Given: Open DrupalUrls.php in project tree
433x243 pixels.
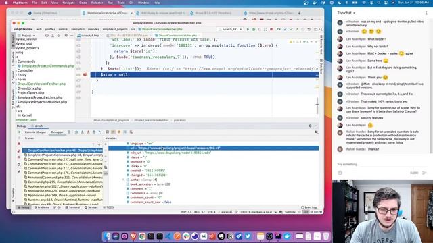Looking at the screenshot, I should tap(29, 88).
